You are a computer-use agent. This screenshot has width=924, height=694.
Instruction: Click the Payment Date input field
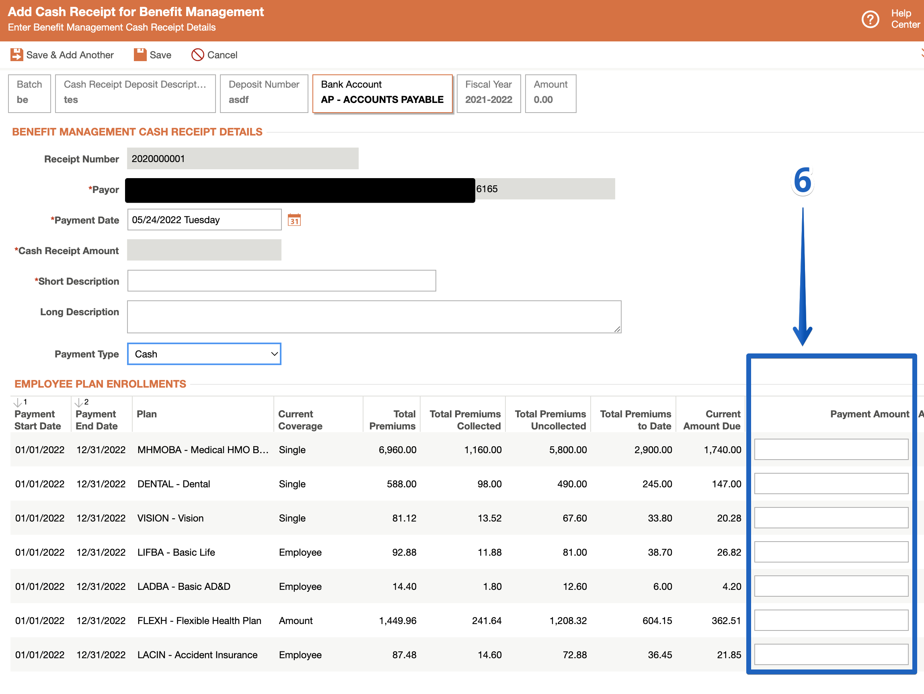[204, 220]
